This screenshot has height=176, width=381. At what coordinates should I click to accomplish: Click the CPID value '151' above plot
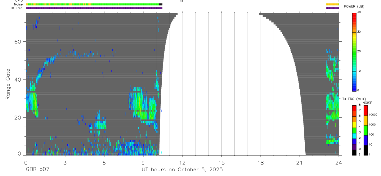click(182, 1)
